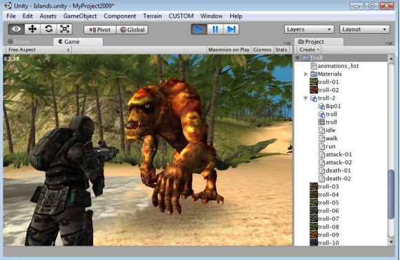Select the eye View tool
This screenshot has width=400, height=260.
click(x=17, y=29)
